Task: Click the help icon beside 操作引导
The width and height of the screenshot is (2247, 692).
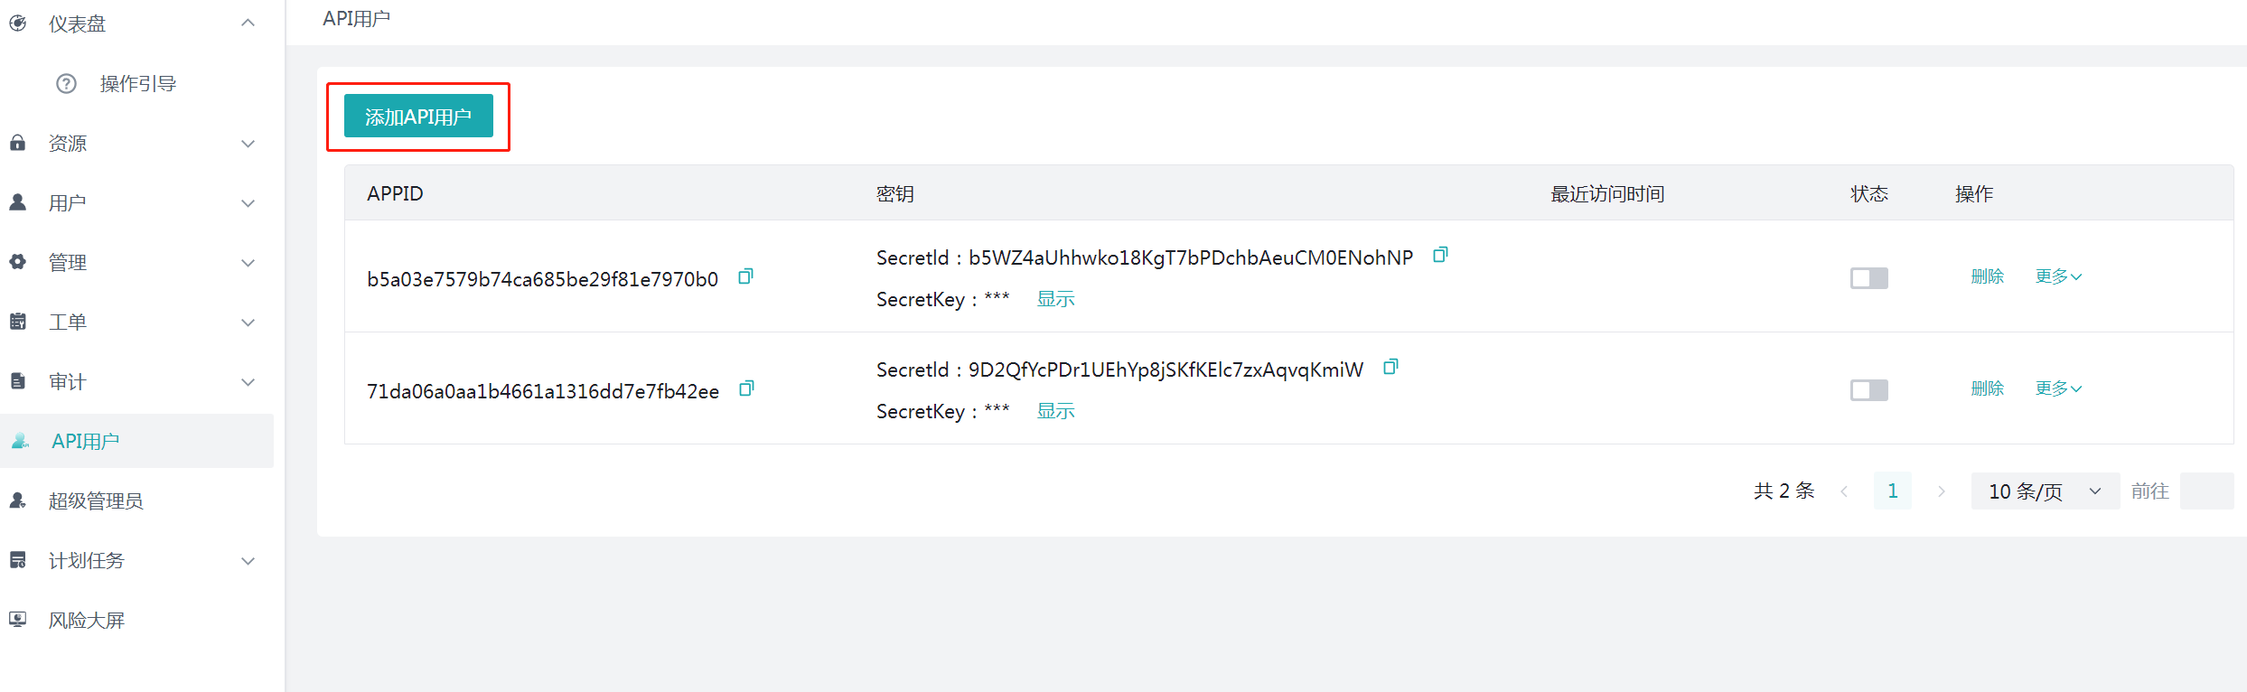Action: coord(66,84)
